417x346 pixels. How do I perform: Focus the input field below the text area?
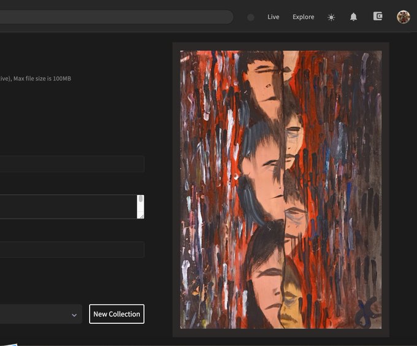pos(72,250)
